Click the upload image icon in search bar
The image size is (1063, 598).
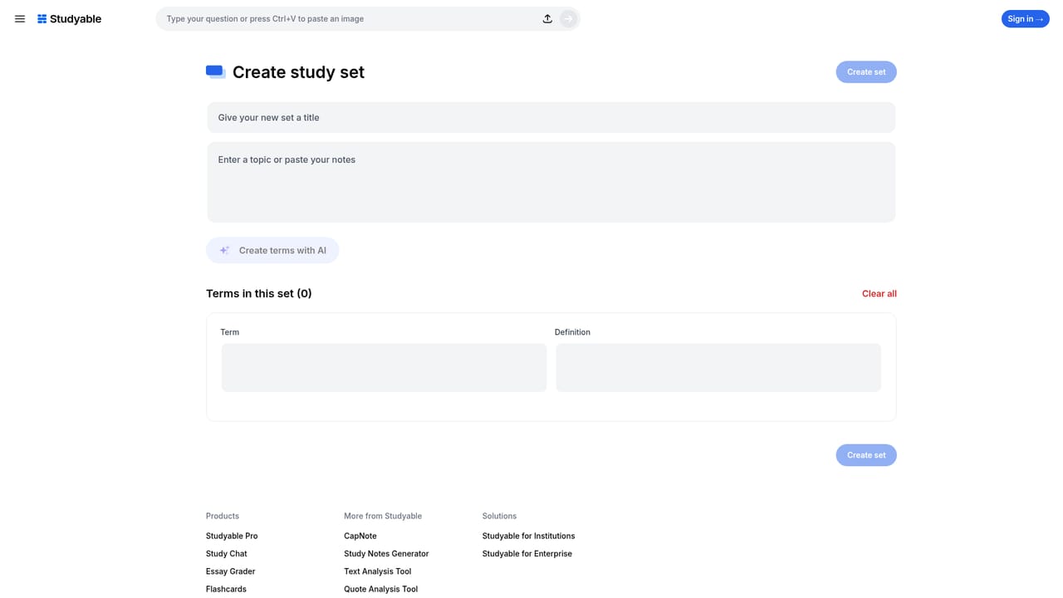[547, 19]
